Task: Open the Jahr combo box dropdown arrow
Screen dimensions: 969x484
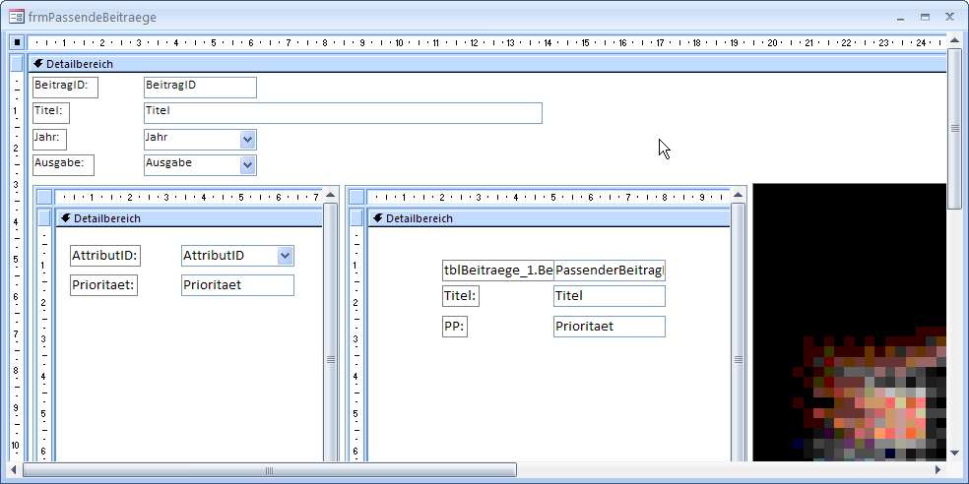Action: point(247,140)
